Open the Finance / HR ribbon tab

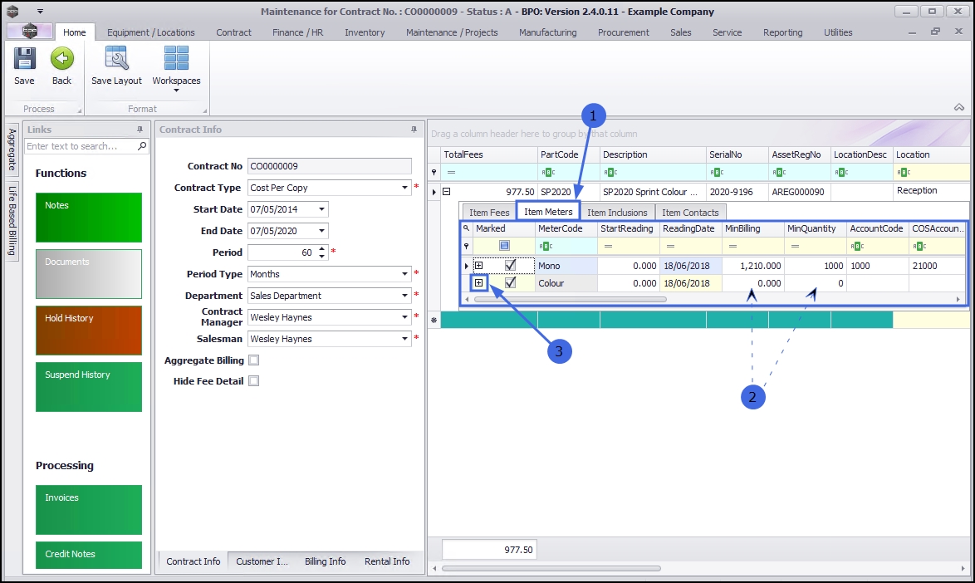click(298, 32)
